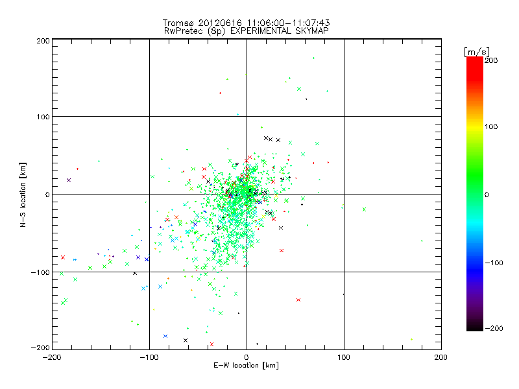Select the "E-W location [km]" axis label

(246, 365)
